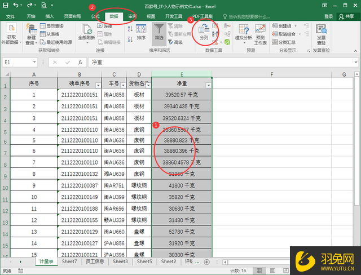Click cell containing 41800 千克
Screen dimensions: 361x275
[x=182, y=185]
